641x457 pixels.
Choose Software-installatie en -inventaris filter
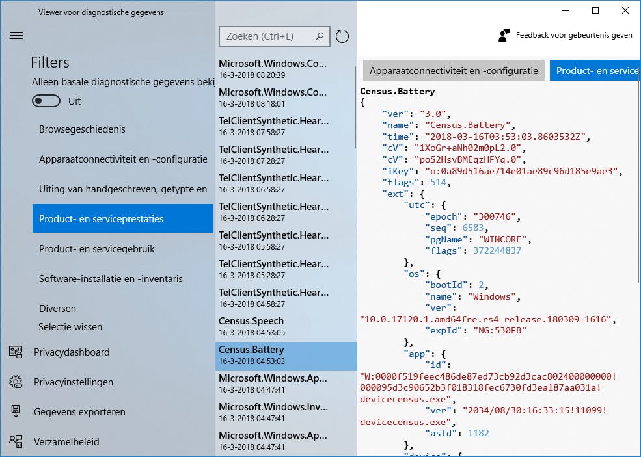pyautogui.click(x=111, y=279)
